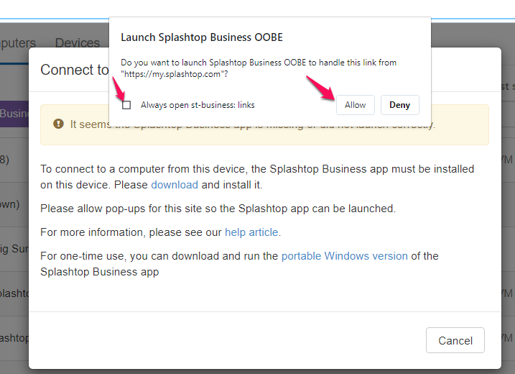Viewport: 515px width, 374px height.
Task: Click the "Always open st-business: links" label text
Action: click(x=198, y=105)
